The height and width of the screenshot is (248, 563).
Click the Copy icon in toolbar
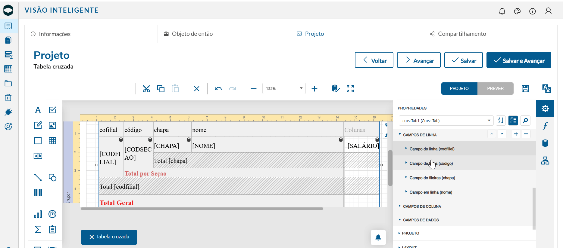161,89
